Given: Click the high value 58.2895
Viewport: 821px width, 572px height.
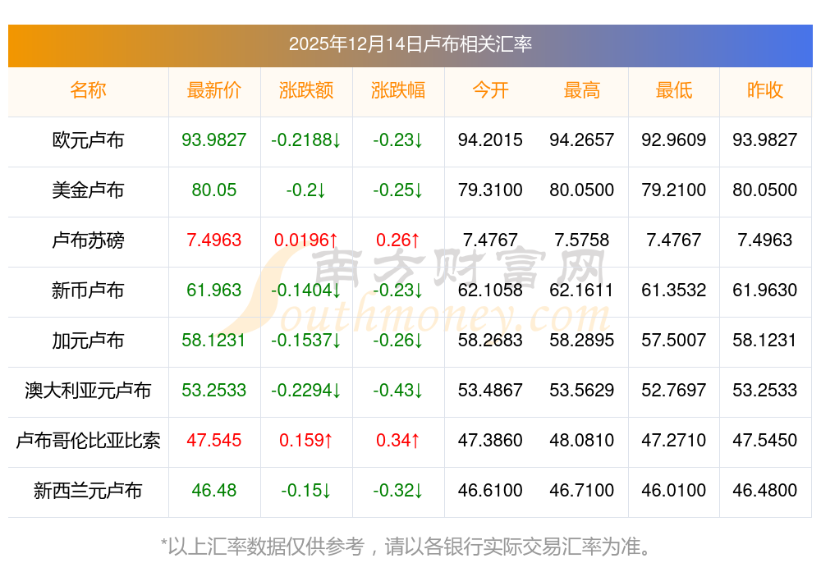Looking at the screenshot, I should click(582, 341).
